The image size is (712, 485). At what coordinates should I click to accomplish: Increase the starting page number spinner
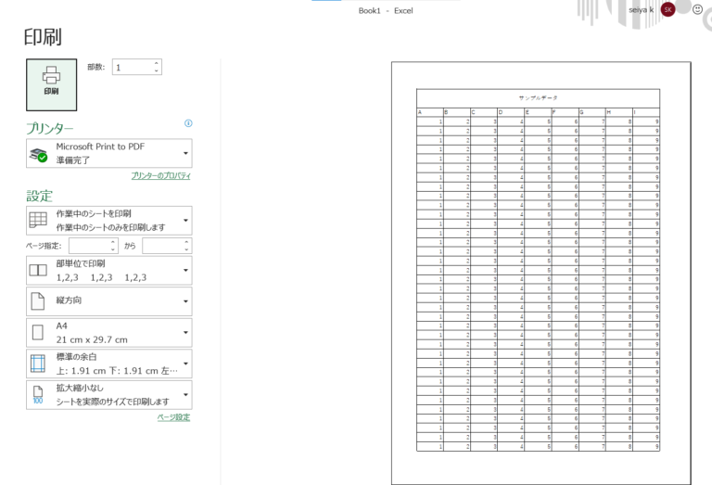tap(113, 241)
